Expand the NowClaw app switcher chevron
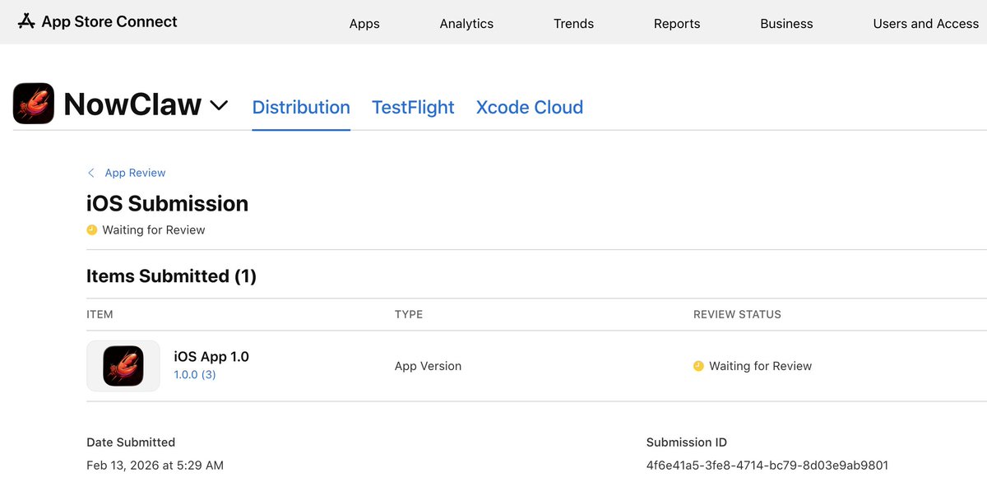Viewport: 987px width, 491px height. coord(219,106)
